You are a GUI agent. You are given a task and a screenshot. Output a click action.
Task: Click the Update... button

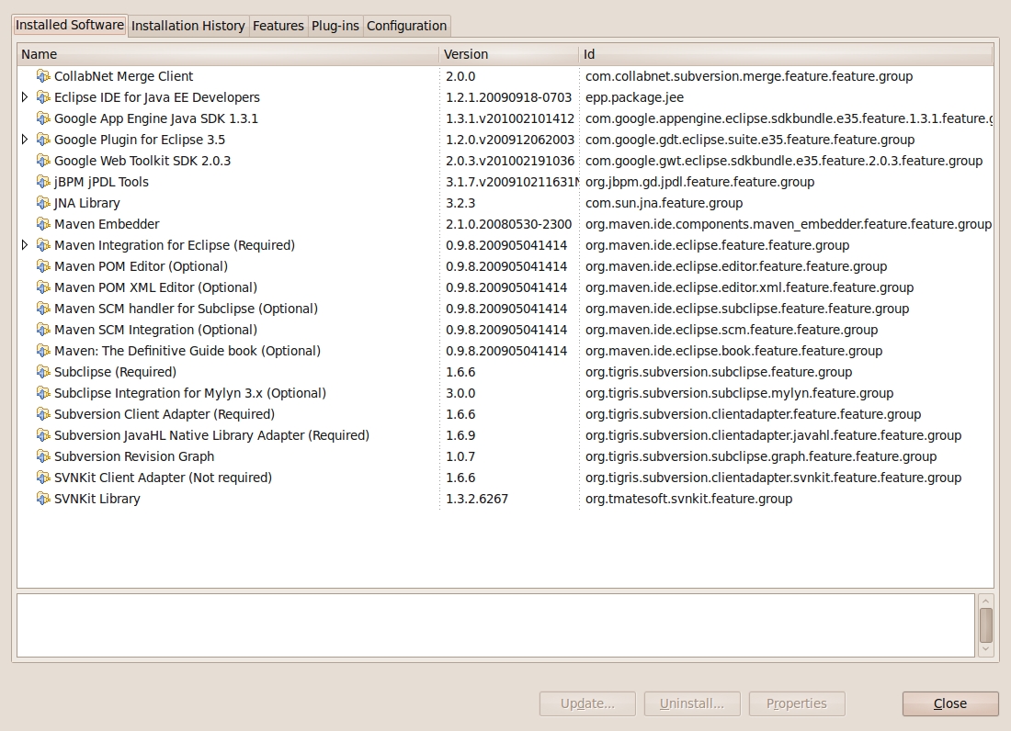point(587,704)
